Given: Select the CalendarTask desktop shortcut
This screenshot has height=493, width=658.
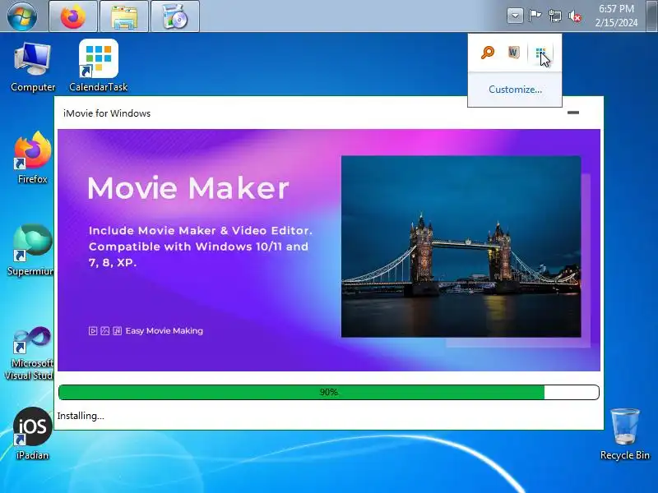Looking at the screenshot, I should pos(98,66).
